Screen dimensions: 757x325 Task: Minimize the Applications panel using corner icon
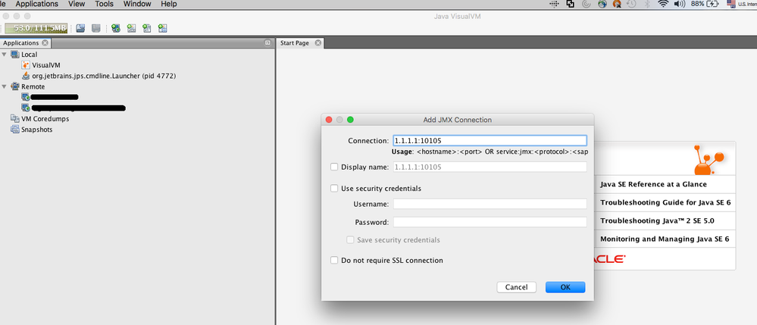(267, 43)
